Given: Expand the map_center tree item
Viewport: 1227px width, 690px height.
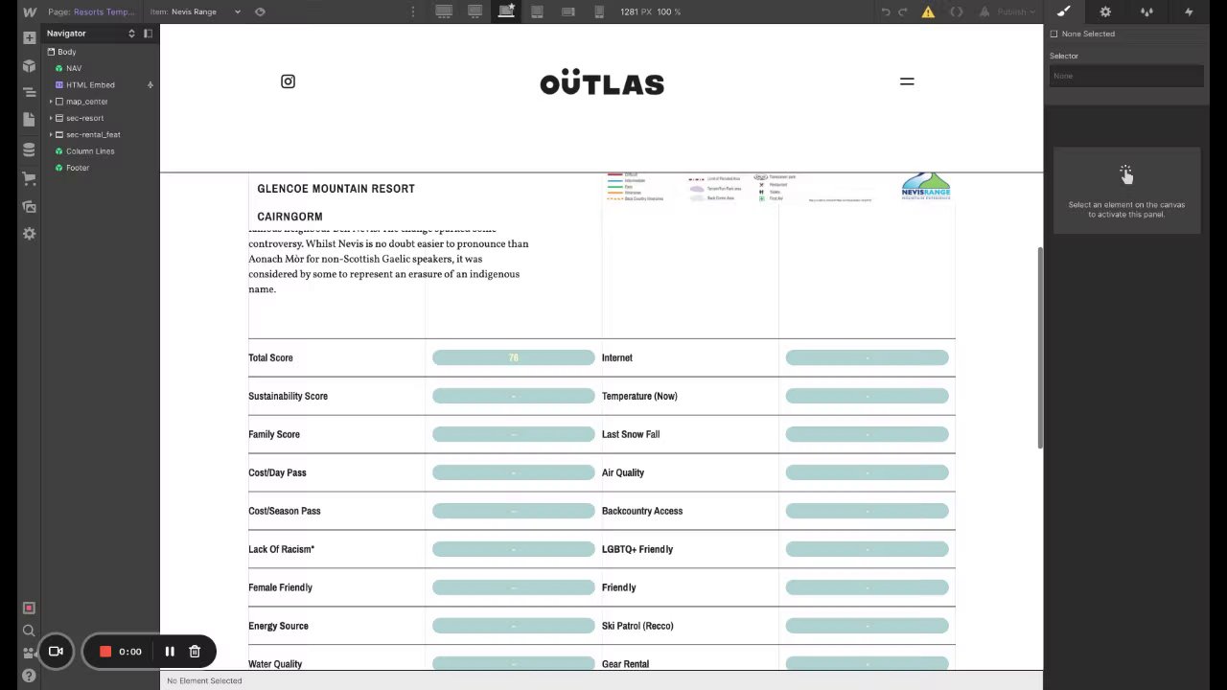Looking at the screenshot, I should coord(51,102).
